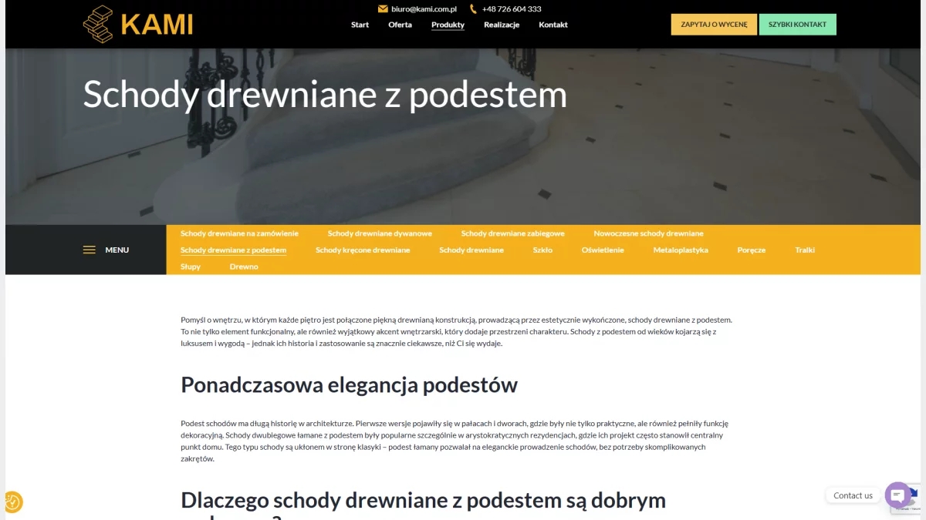The image size is (926, 520).
Task: Go to Schody drewniane na zamówienie
Action: (x=239, y=233)
